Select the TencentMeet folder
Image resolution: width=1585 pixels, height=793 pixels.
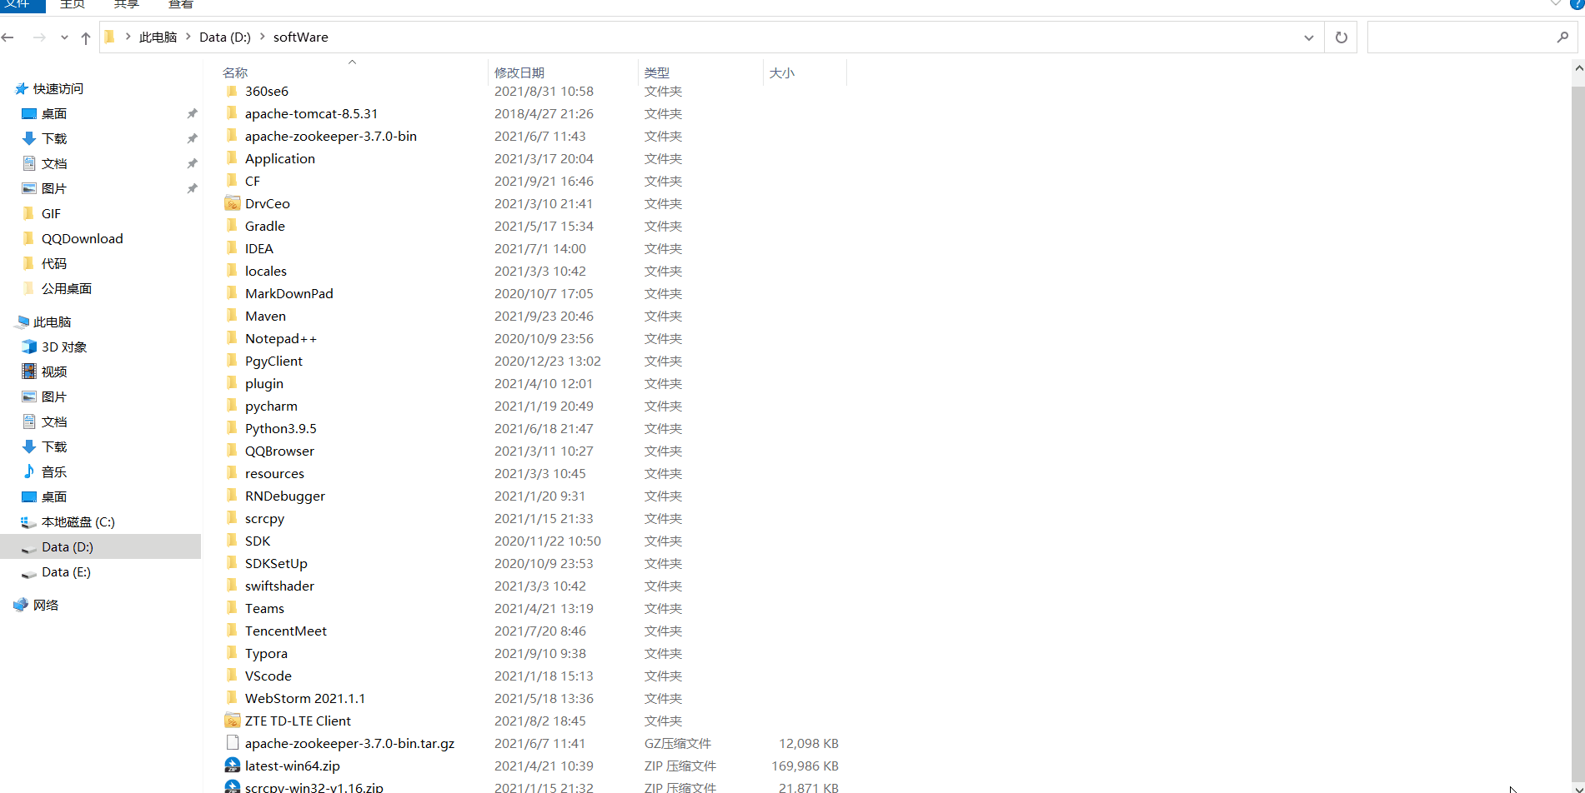pyautogui.click(x=286, y=631)
